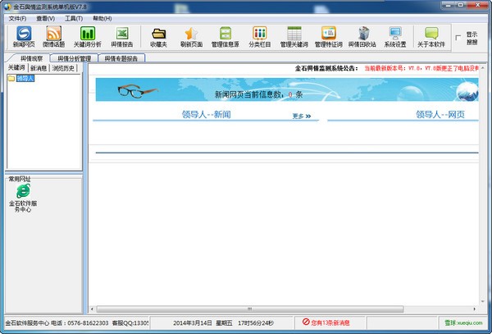This screenshot has height=334, width=492.
Task: Open the 工具(T) menu
Action: click(x=74, y=19)
